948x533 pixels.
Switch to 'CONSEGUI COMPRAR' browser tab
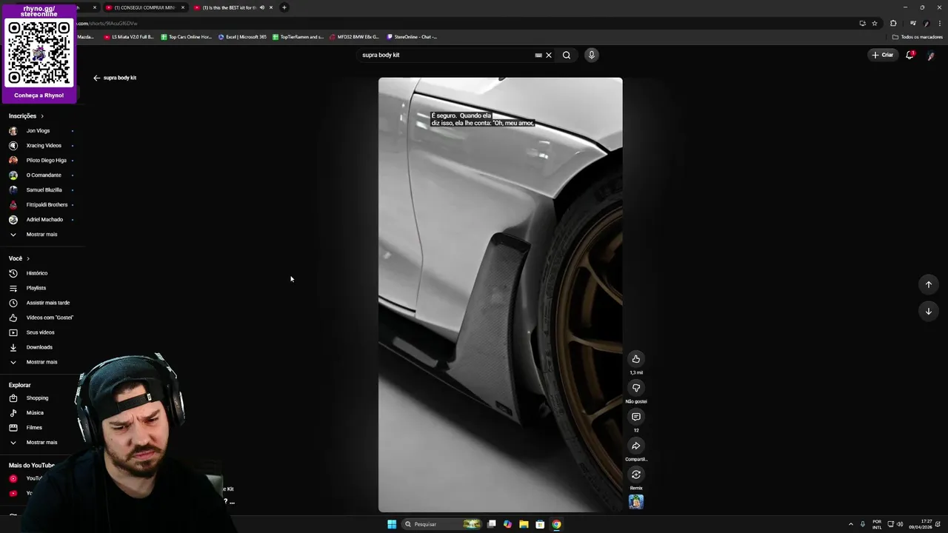144,7
